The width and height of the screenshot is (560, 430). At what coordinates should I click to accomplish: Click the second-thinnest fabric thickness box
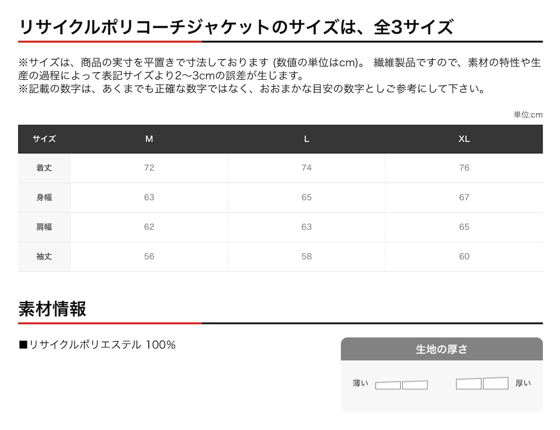pos(415,385)
